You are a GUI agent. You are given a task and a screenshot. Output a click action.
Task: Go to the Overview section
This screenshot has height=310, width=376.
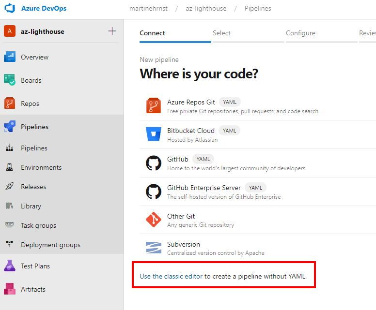pos(34,57)
